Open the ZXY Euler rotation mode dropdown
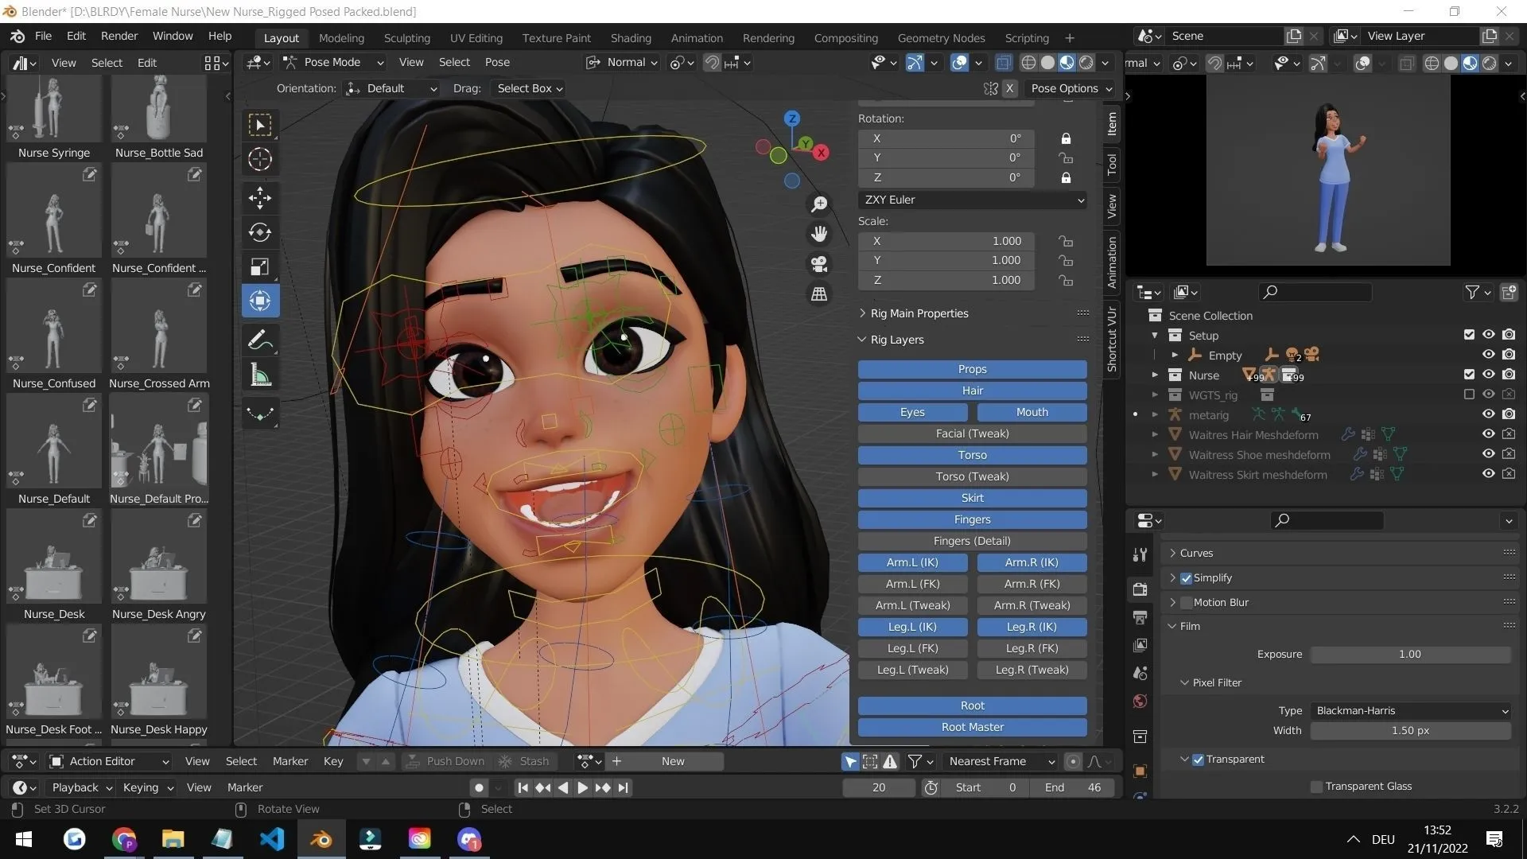Viewport: 1527px width, 859px height. click(972, 200)
